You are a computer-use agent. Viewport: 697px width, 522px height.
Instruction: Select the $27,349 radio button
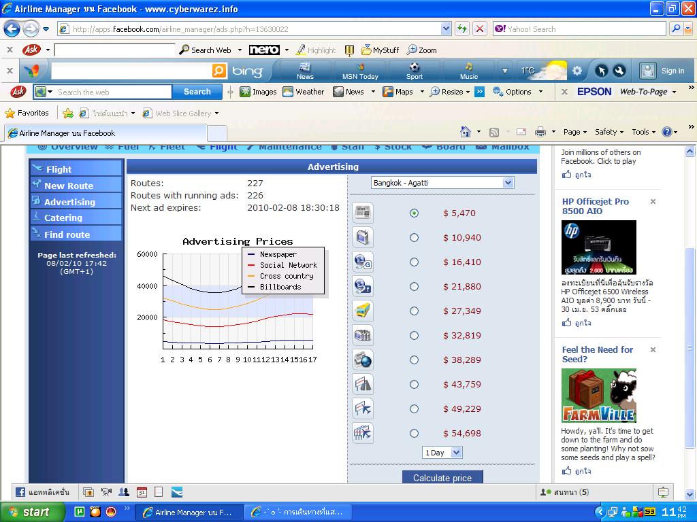point(414,311)
